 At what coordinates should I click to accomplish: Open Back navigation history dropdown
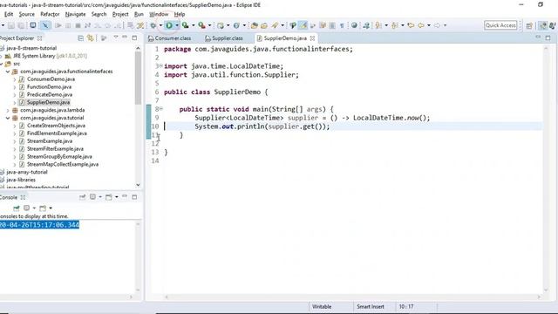coord(429,25)
